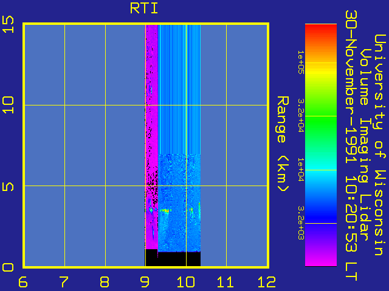Click the 1e+04 color scale label
Image resolution: width=389 pixels, height=291 pixels.
pos(301,170)
